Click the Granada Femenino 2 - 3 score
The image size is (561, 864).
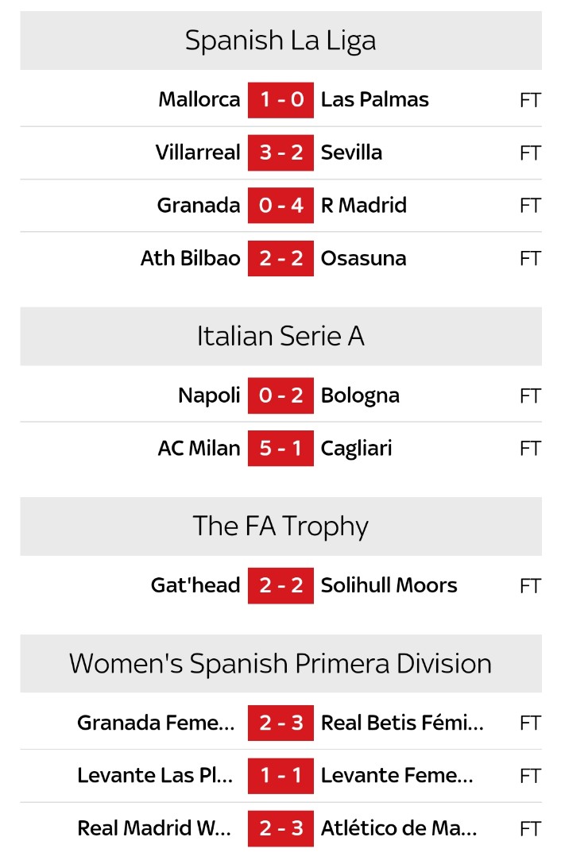280,723
